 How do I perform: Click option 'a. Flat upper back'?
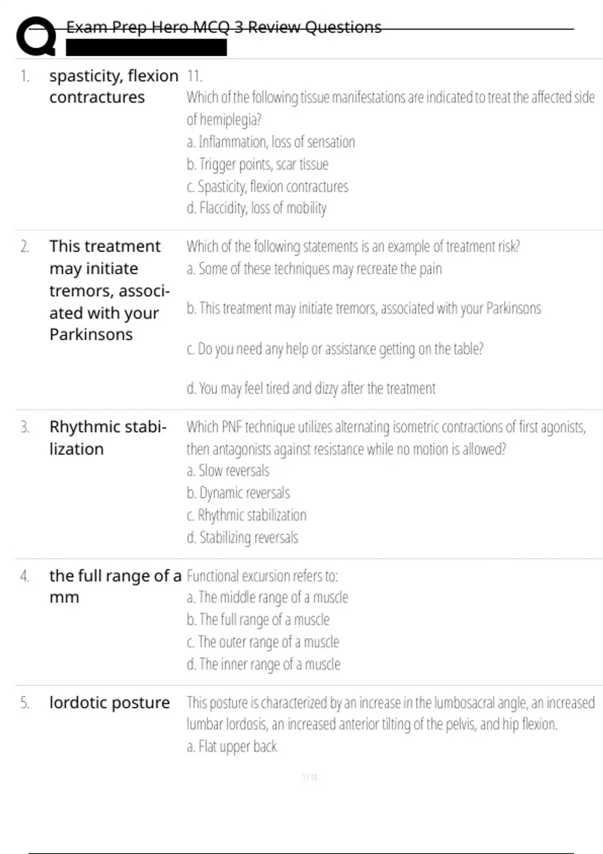tap(232, 746)
